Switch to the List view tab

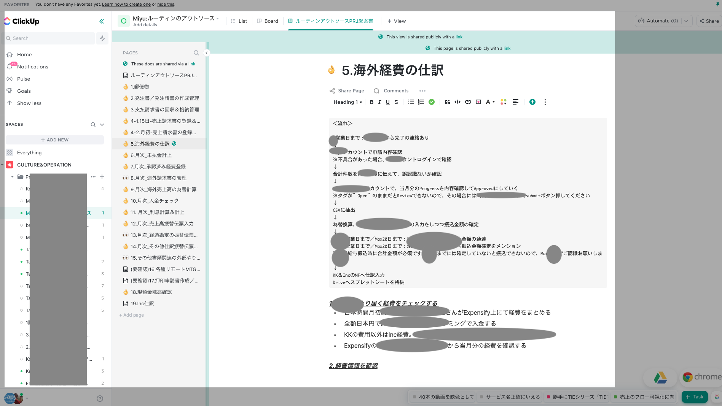click(x=239, y=21)
